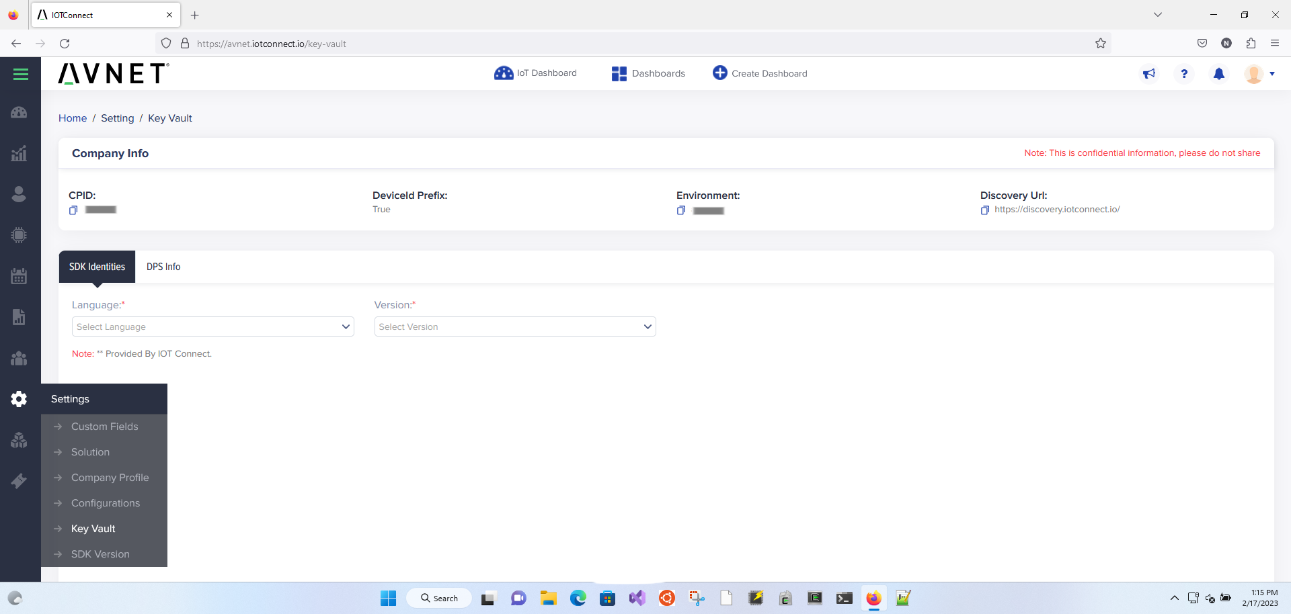The height and width of the screenshot is (614, 1291).
Task: Toggle the hamburger sidebar menu
Action: click(21, 74)
